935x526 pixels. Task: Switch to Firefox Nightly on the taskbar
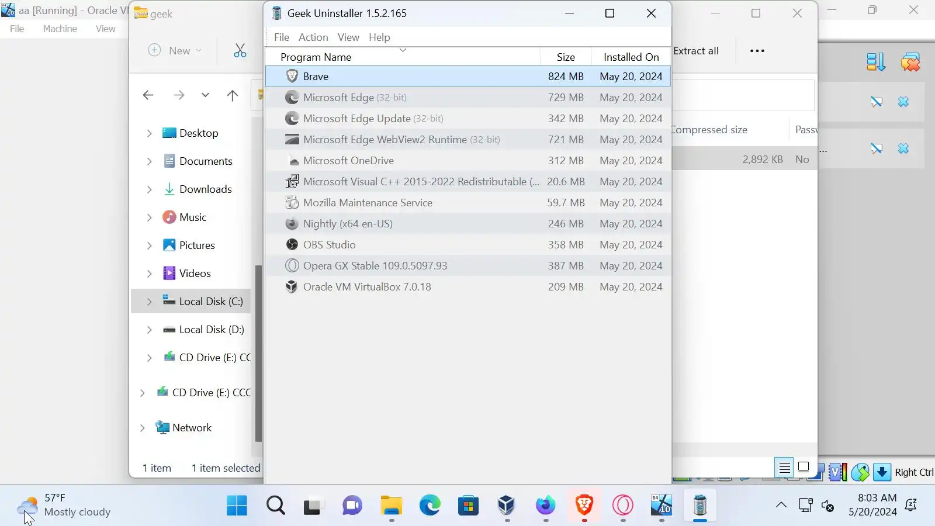click(x=545, y=506)
